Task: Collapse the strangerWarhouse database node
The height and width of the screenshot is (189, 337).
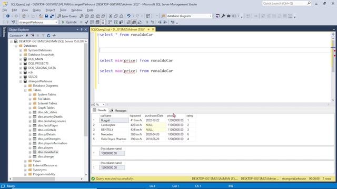Action: (21, 81)
